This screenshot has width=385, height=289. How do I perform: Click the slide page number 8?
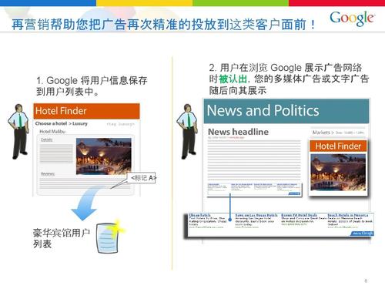[x=366, y=281]
